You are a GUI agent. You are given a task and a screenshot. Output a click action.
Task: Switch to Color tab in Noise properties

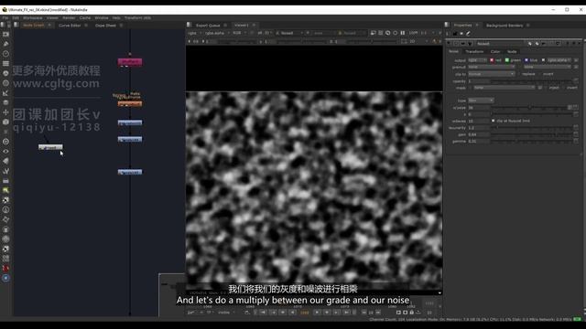(495, 51)
